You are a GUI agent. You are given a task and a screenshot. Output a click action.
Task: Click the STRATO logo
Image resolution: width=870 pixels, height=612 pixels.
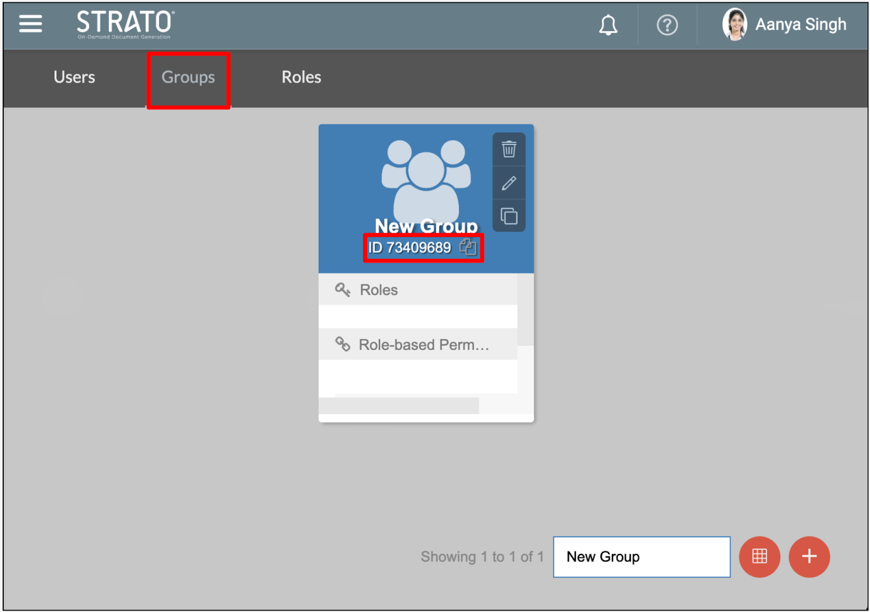125,24
